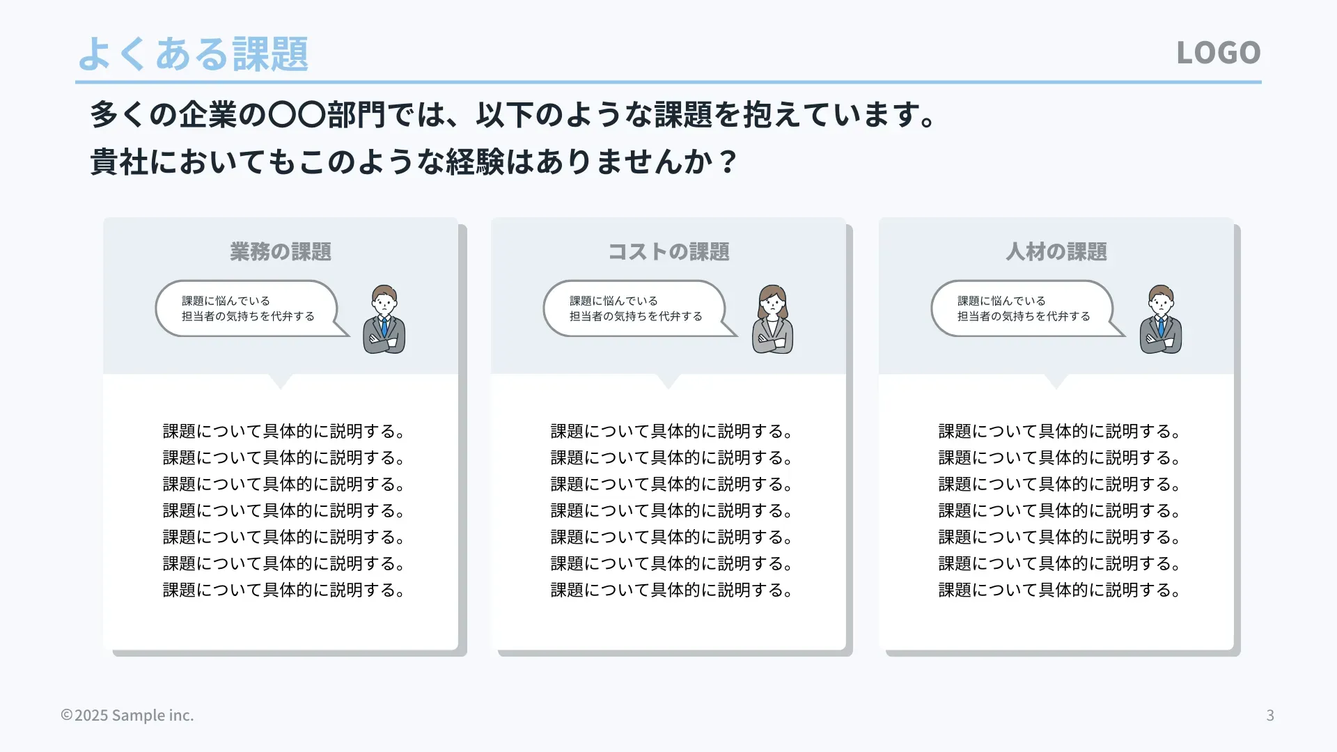The image size is (1337, 752).
Task: Click the businesswoman illustration in コストの課題 card
Action: click(772, 319)
